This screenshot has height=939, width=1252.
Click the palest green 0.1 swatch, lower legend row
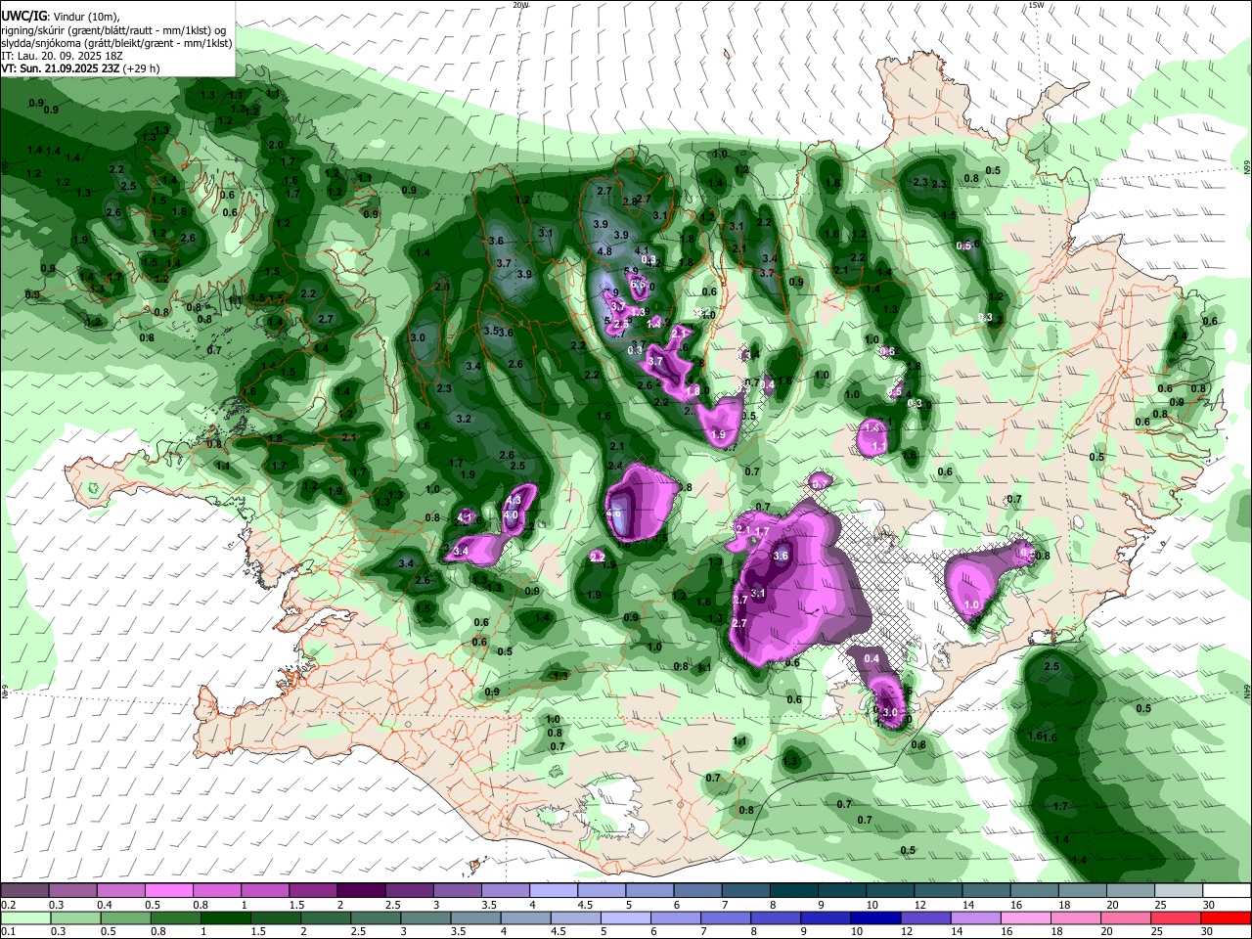point(23,917)
